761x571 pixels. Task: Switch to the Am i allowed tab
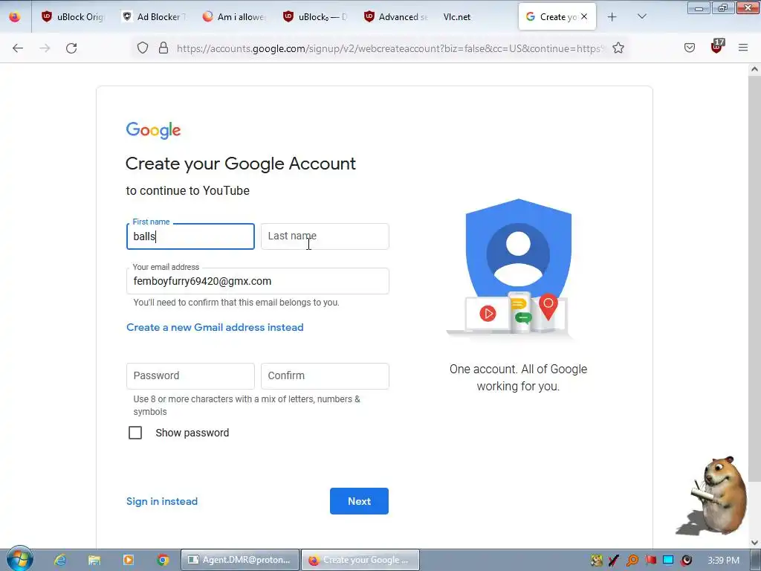tap(234, 16)
